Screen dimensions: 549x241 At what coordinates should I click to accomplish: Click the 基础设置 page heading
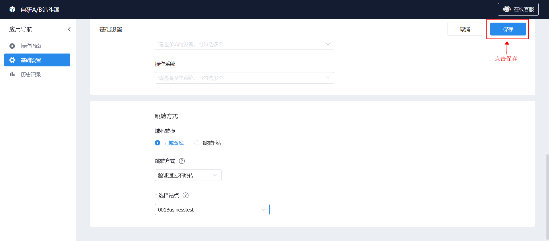(x=111, y=29)
